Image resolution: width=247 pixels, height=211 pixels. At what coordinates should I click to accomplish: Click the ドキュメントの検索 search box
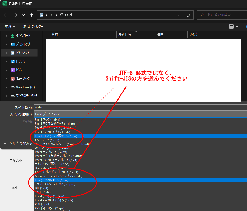[x=222, y=15]
